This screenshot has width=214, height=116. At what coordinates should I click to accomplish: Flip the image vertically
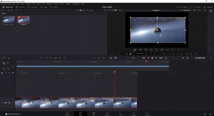tap(191, 54)
